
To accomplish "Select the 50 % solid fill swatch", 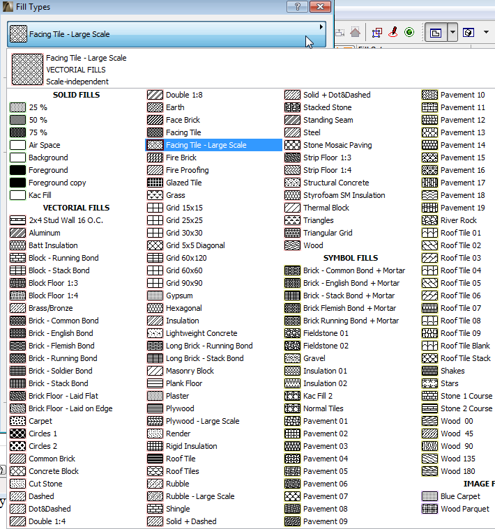I will 17,120.
